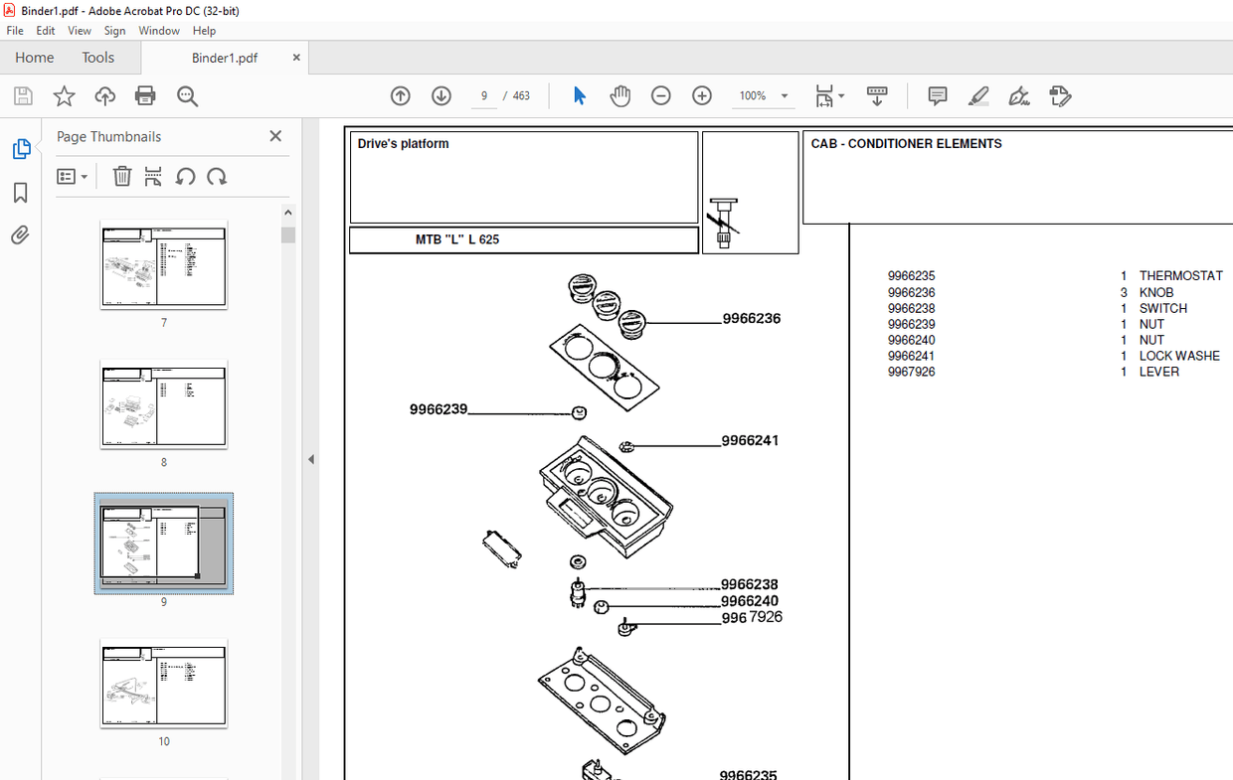This screenshot has width=1233, height=780.
Task: Open the Attachments paperclip panel
Action: point(20,234)
